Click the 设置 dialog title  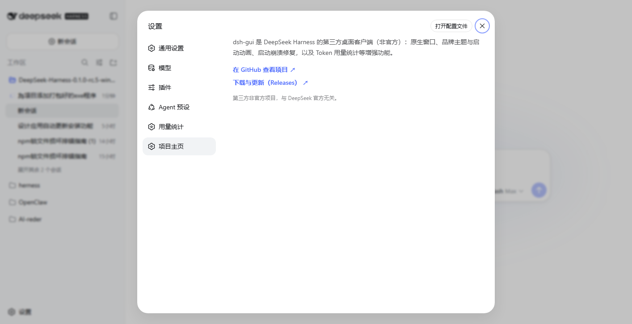(x=155, y=26)
